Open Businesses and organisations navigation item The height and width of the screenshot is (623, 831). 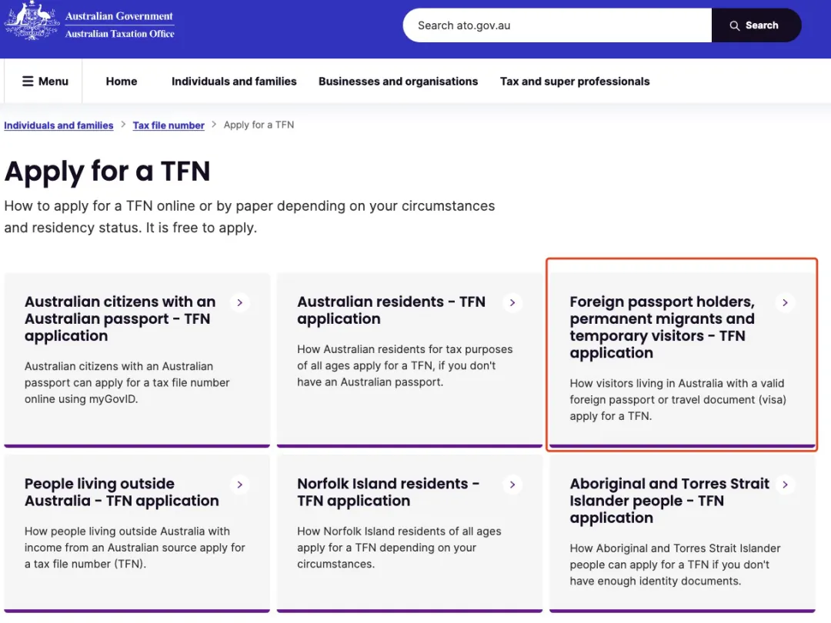point(398,81)
